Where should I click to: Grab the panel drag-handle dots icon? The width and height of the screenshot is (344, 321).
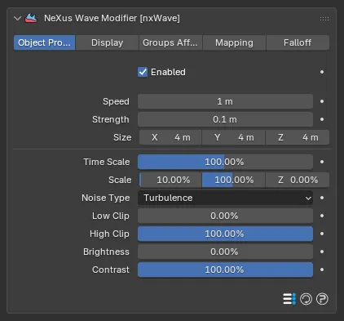(324, 19)
